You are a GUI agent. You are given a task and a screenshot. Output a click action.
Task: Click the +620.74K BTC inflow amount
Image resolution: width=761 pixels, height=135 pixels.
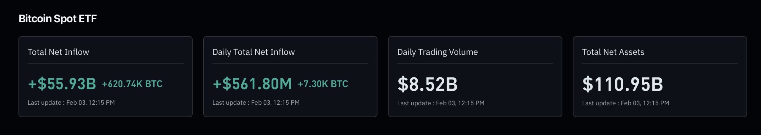(x=132, y=84)
